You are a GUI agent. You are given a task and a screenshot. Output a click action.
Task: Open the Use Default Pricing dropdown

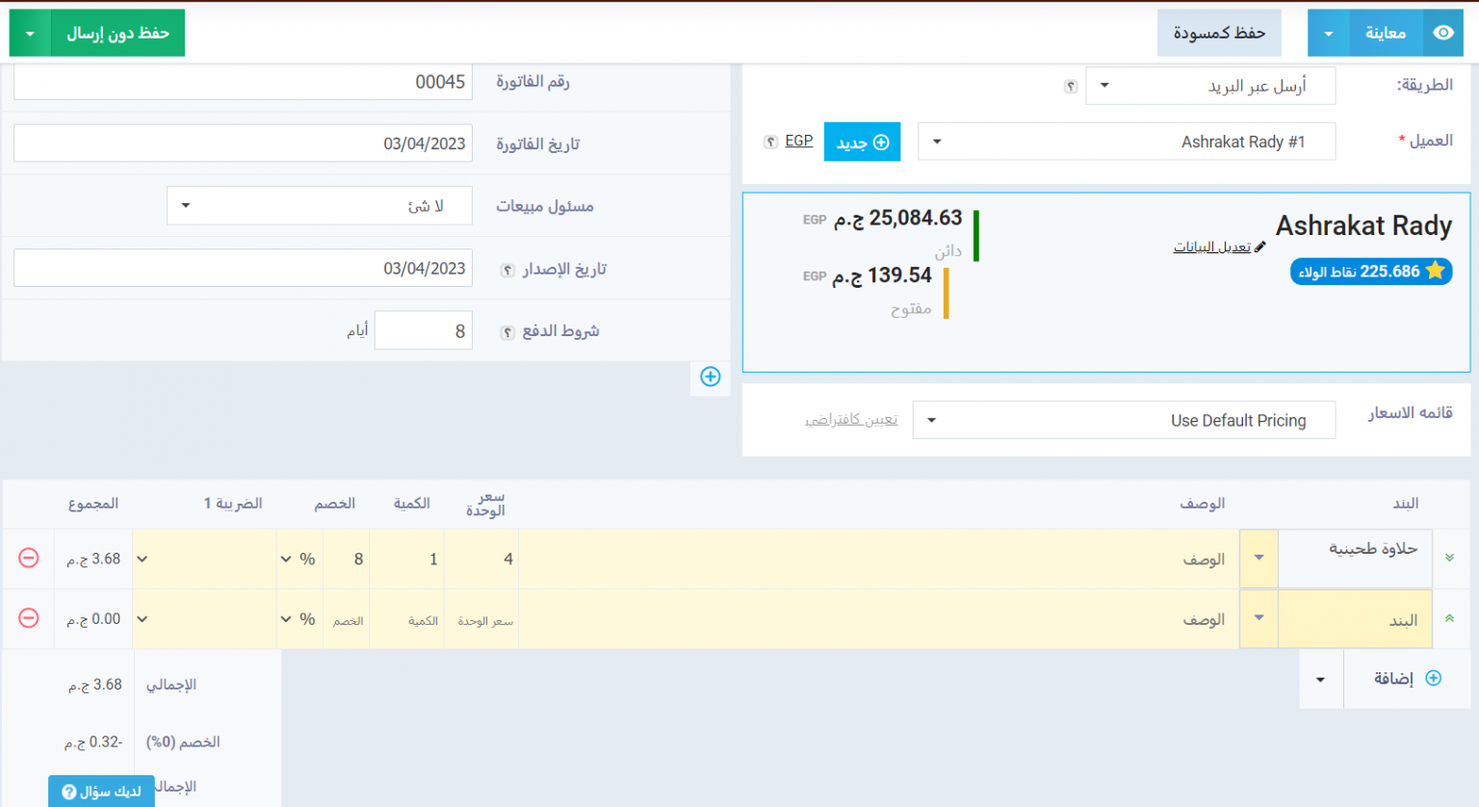coord(1124,420)
